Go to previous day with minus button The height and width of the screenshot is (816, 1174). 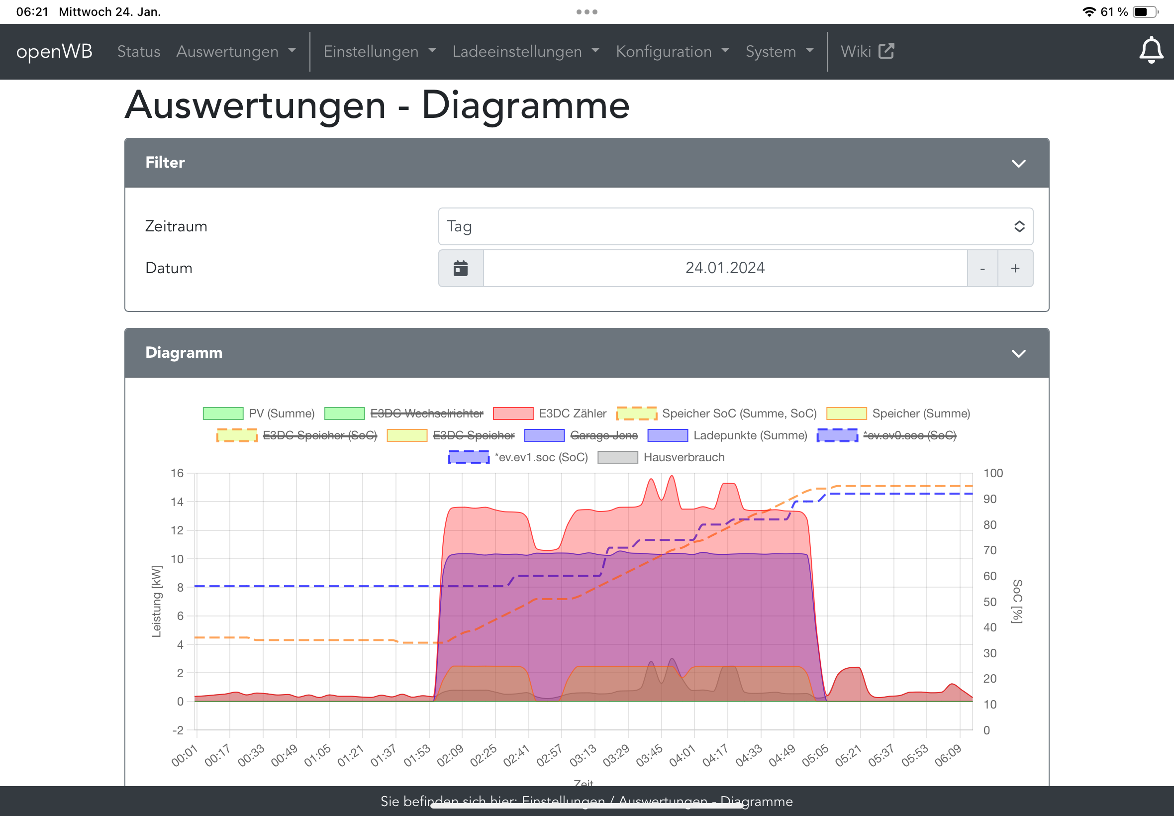click(x=982, y=268)
